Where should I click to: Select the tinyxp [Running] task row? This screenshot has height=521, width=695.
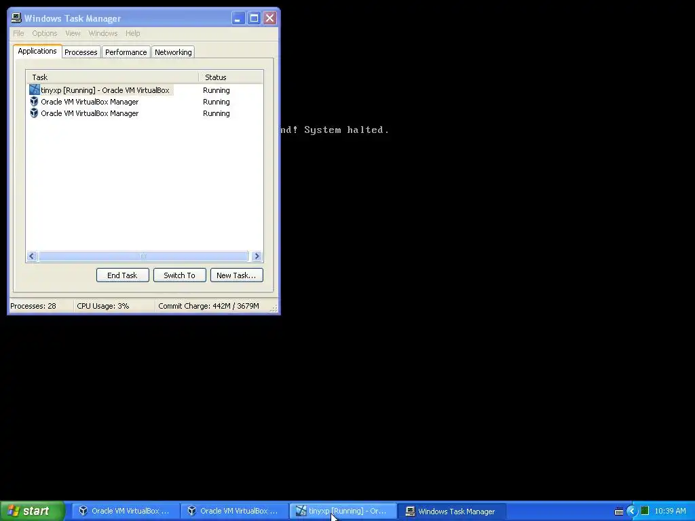pyautogui.click(x=145, y=90)
